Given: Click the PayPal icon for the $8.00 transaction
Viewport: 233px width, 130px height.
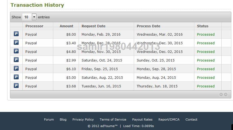Looking at the screenshot, I should [16, 34].
